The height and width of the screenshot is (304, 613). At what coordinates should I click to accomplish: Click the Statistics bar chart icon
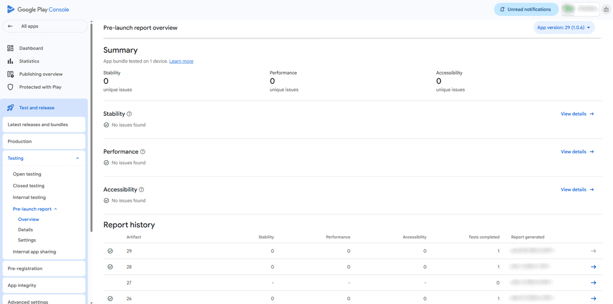tap(11, 61)
